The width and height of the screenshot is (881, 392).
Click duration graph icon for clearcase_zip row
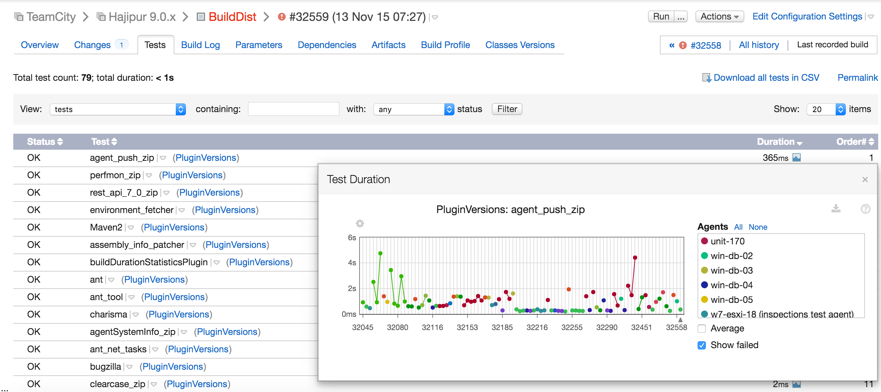pyautogui.click(x=797, y=384)
